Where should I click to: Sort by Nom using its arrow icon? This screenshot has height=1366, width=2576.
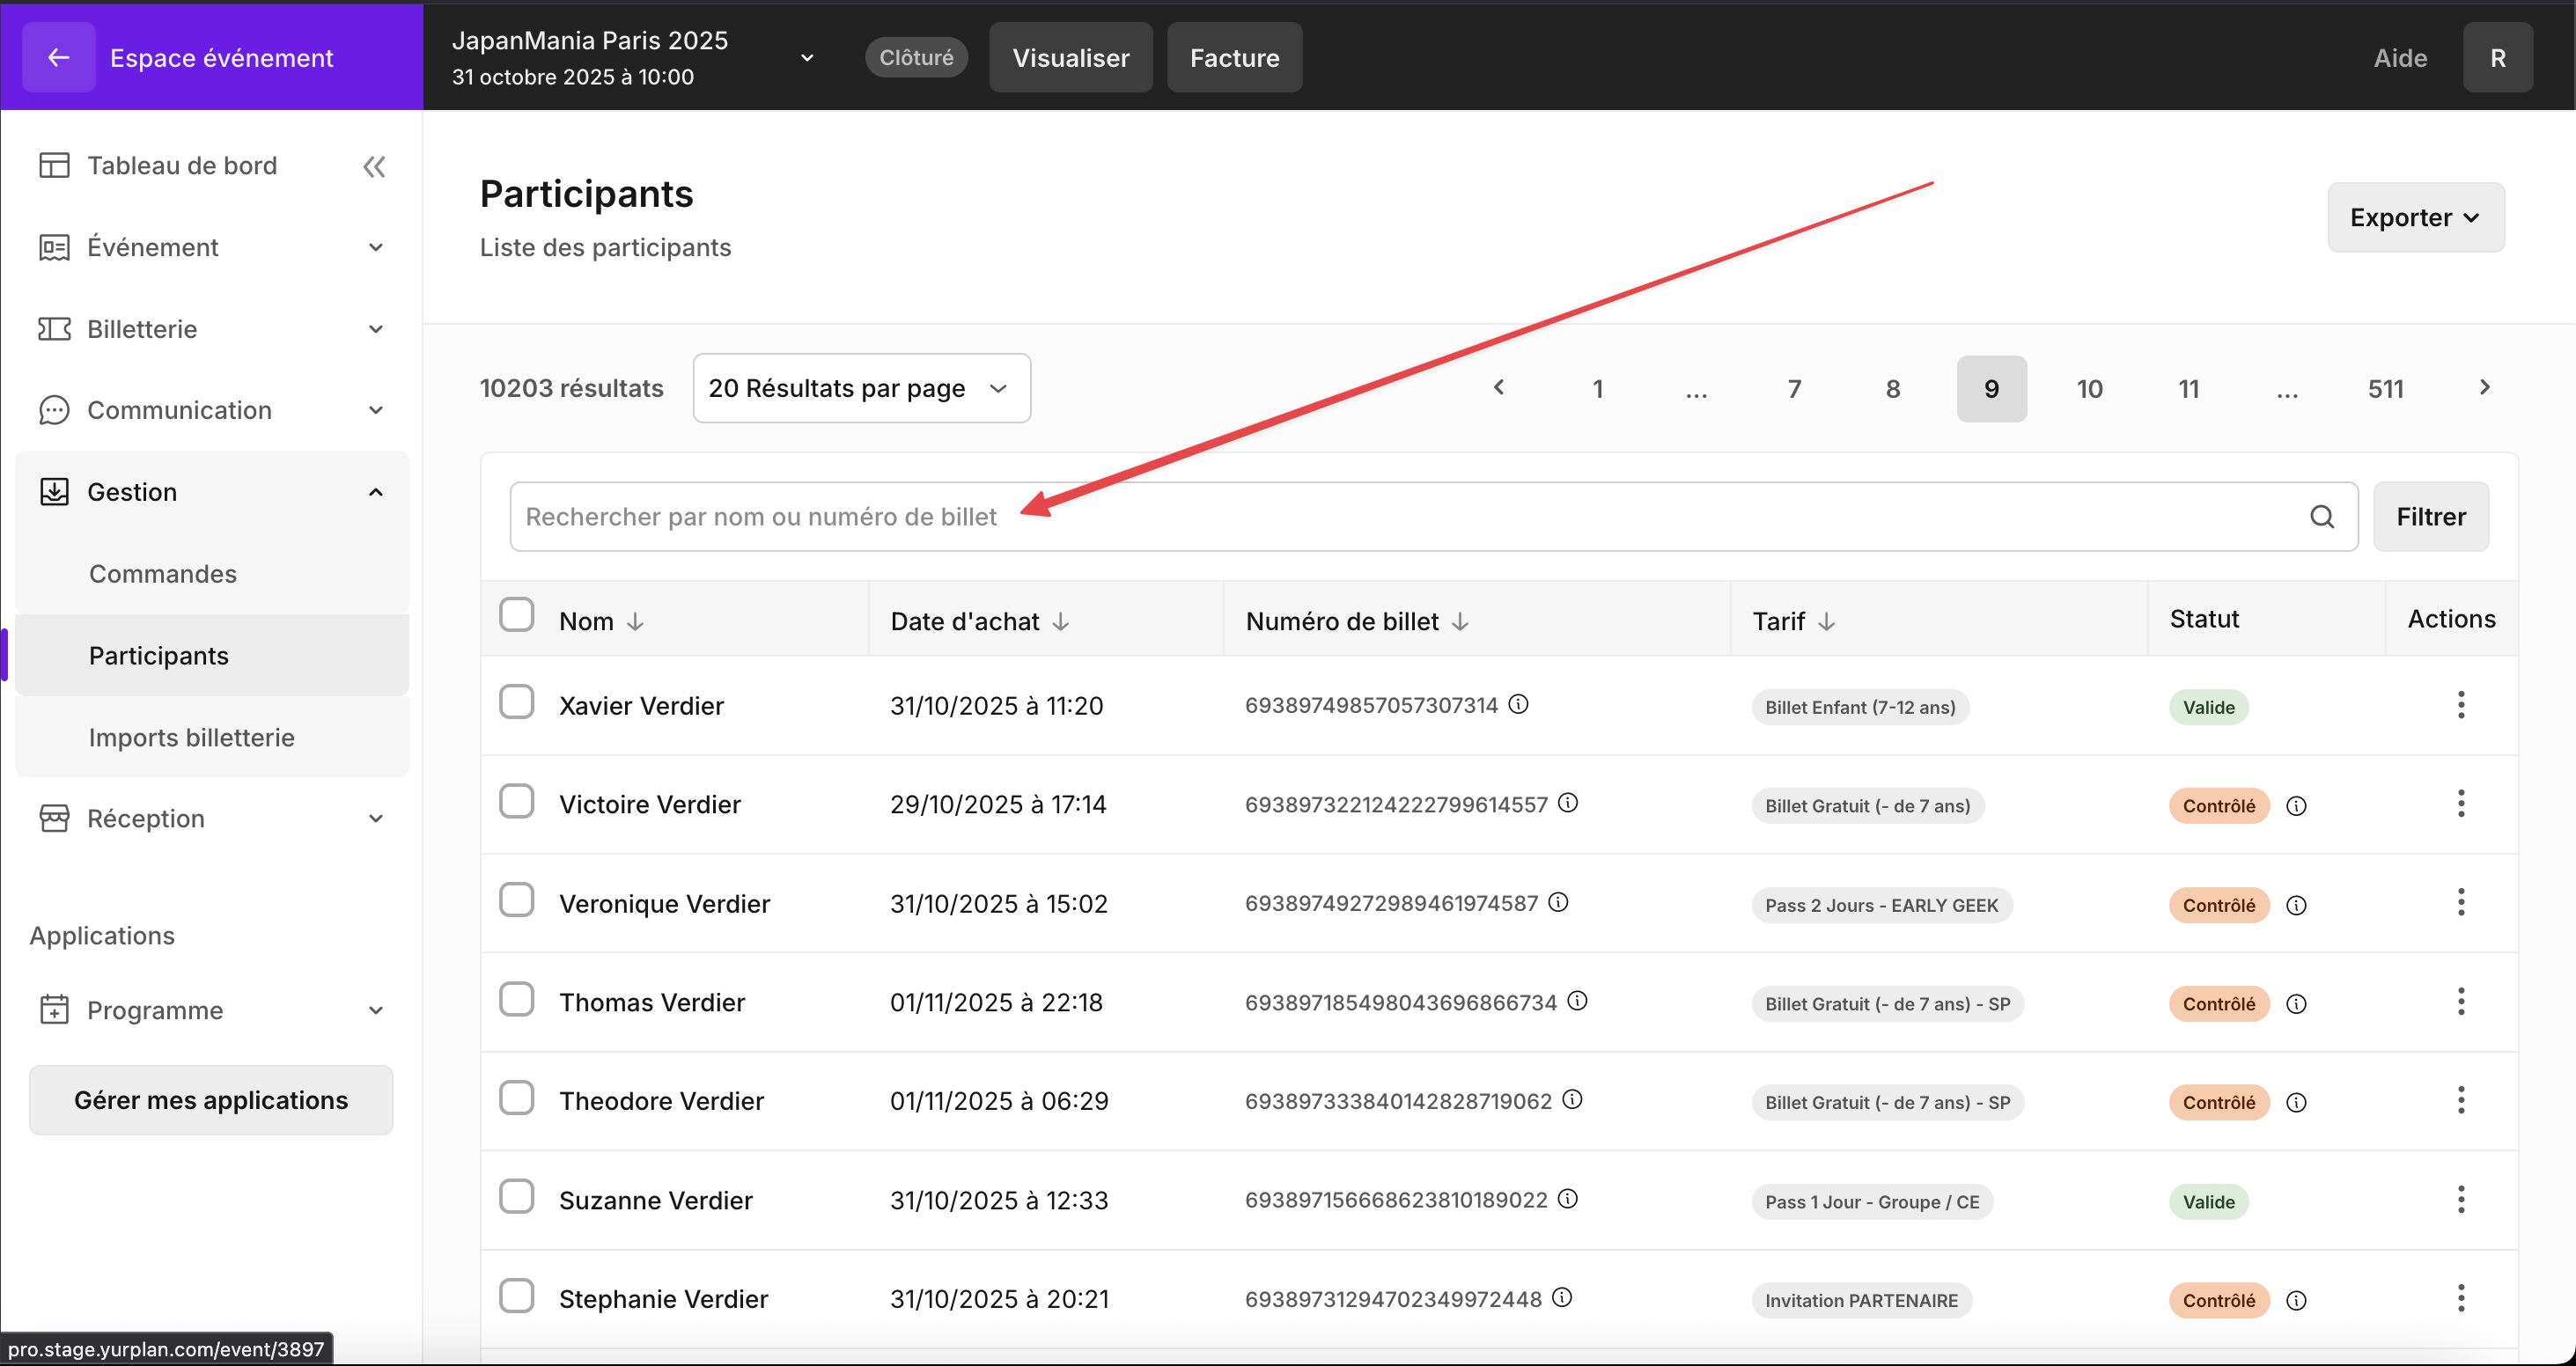(x=635, y=622)
